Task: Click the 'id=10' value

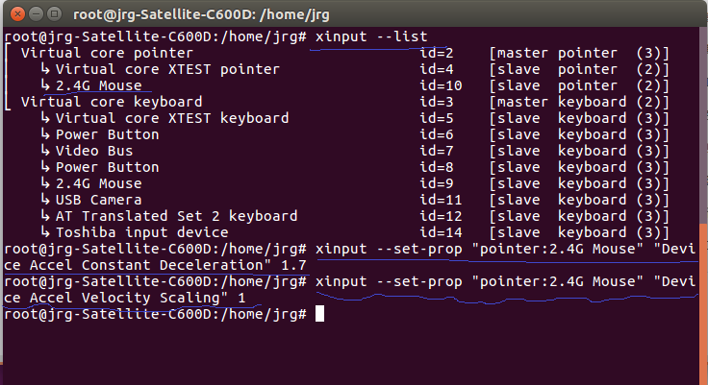Action: coord(441,85)
